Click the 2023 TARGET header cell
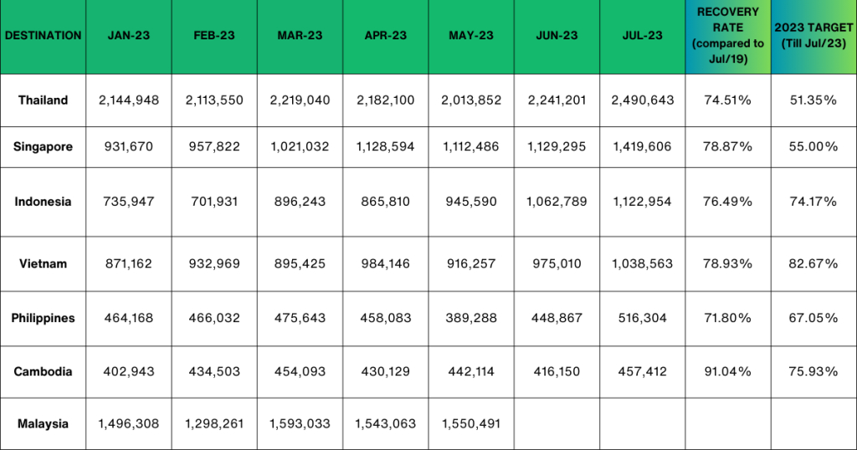 click(813, 36)
